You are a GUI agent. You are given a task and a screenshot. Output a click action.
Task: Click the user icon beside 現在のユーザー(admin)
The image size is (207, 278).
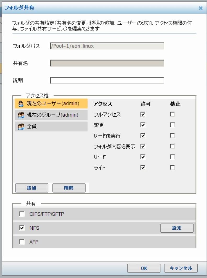21,103
